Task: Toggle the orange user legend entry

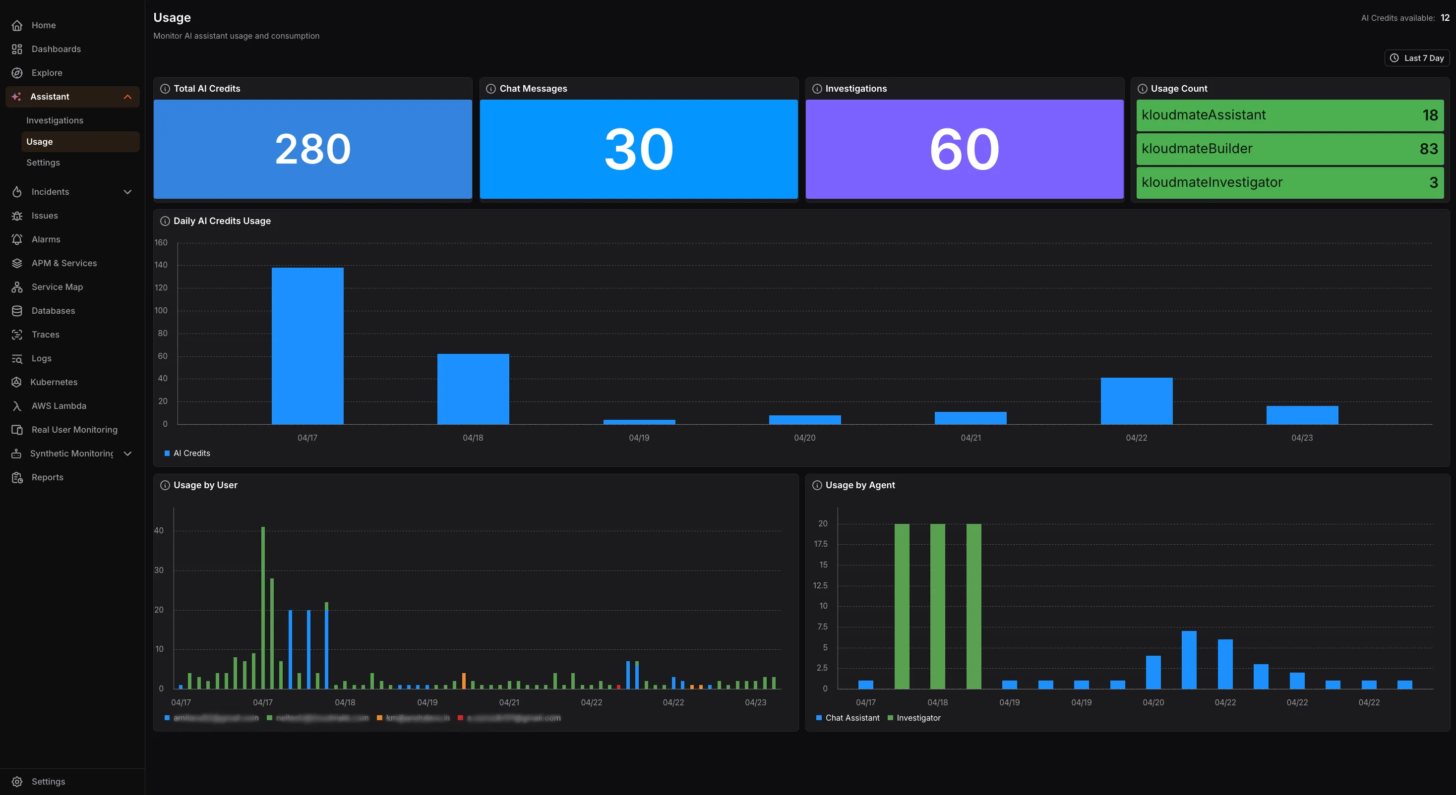Action: click(x=413, y=718)
